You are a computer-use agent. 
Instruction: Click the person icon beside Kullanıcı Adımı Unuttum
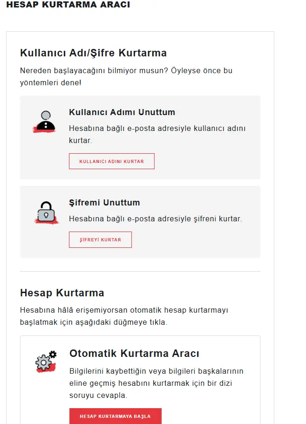(x=46, y=120)
